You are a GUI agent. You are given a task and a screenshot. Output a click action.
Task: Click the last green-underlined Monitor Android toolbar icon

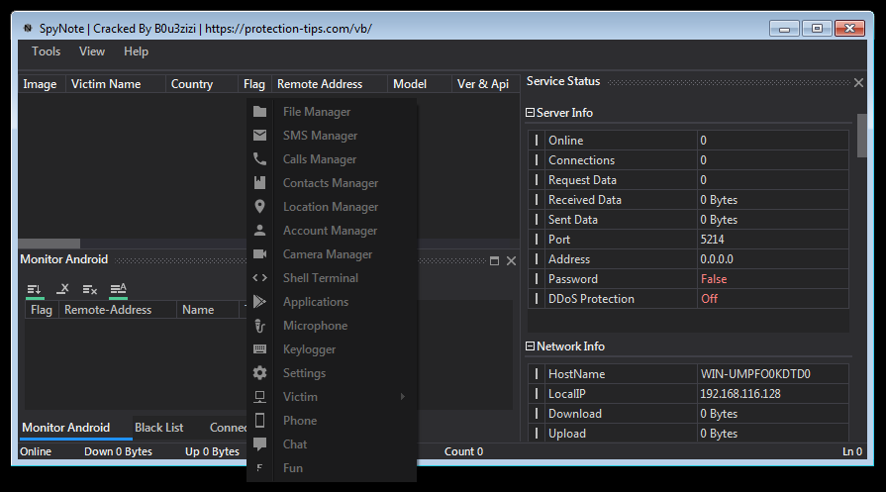118,289
